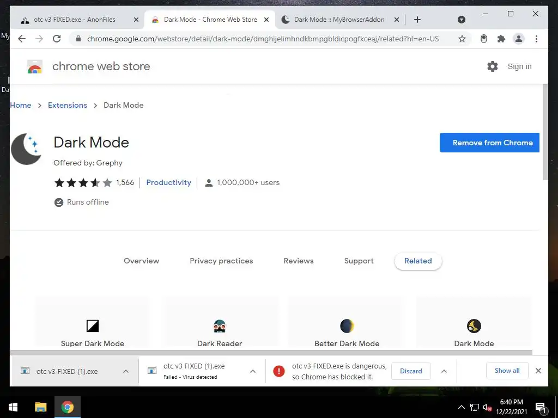Select the Privacy practices tab
The width and height of the screenshot is (558, 418).
pyautogui.click(x=221, y=261)
